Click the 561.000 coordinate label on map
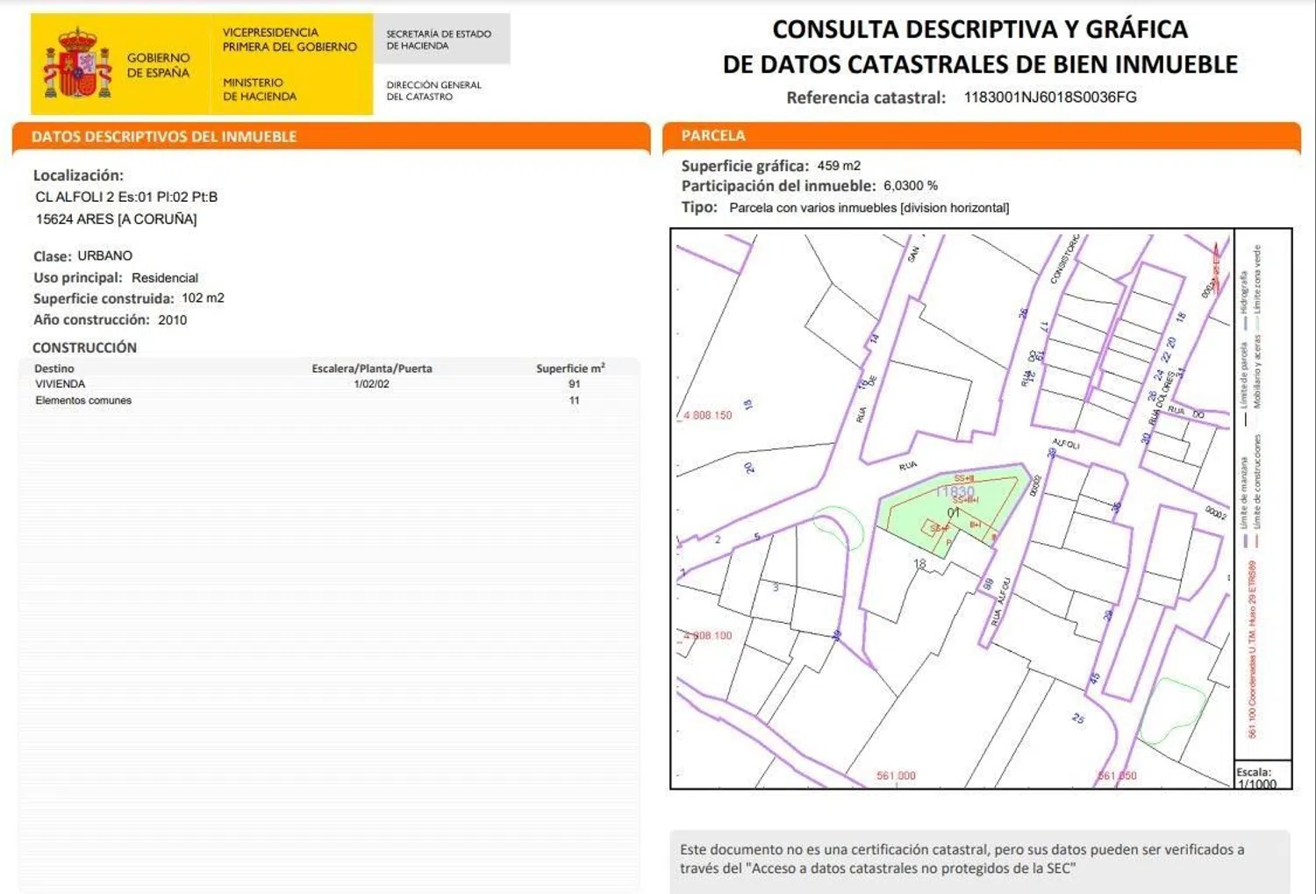The image size is (1316, 894). pyautogui.click(x=896, y=776)
